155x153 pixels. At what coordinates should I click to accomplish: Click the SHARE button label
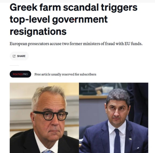point(21,56)
